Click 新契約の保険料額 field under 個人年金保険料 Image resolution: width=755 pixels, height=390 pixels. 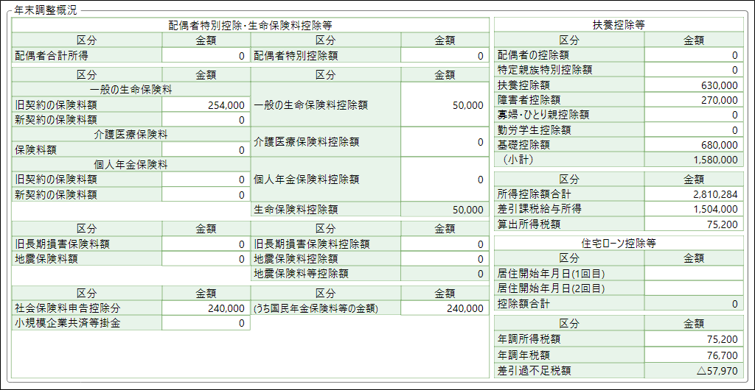coord(206,195)
